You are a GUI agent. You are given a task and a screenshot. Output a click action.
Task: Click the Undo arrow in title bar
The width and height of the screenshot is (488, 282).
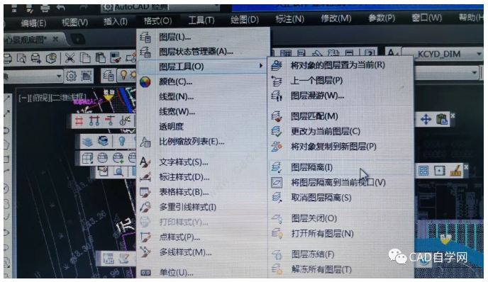point(61,8)
